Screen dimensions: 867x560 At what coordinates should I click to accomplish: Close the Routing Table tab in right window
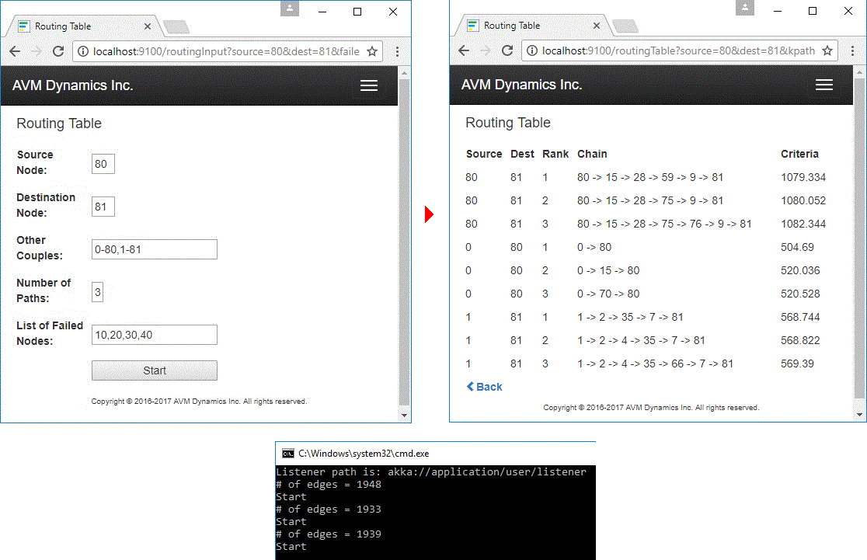[597, 26]
